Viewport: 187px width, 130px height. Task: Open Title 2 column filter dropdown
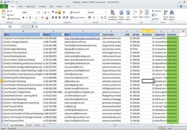41,35
